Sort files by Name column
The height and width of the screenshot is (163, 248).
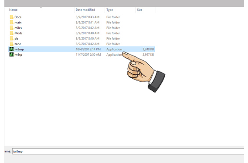tap(13, 10)
